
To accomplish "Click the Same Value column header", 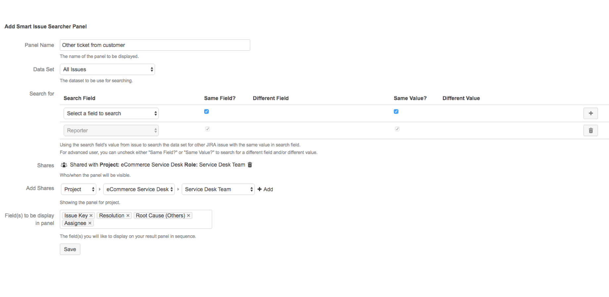I will [410, 98].
